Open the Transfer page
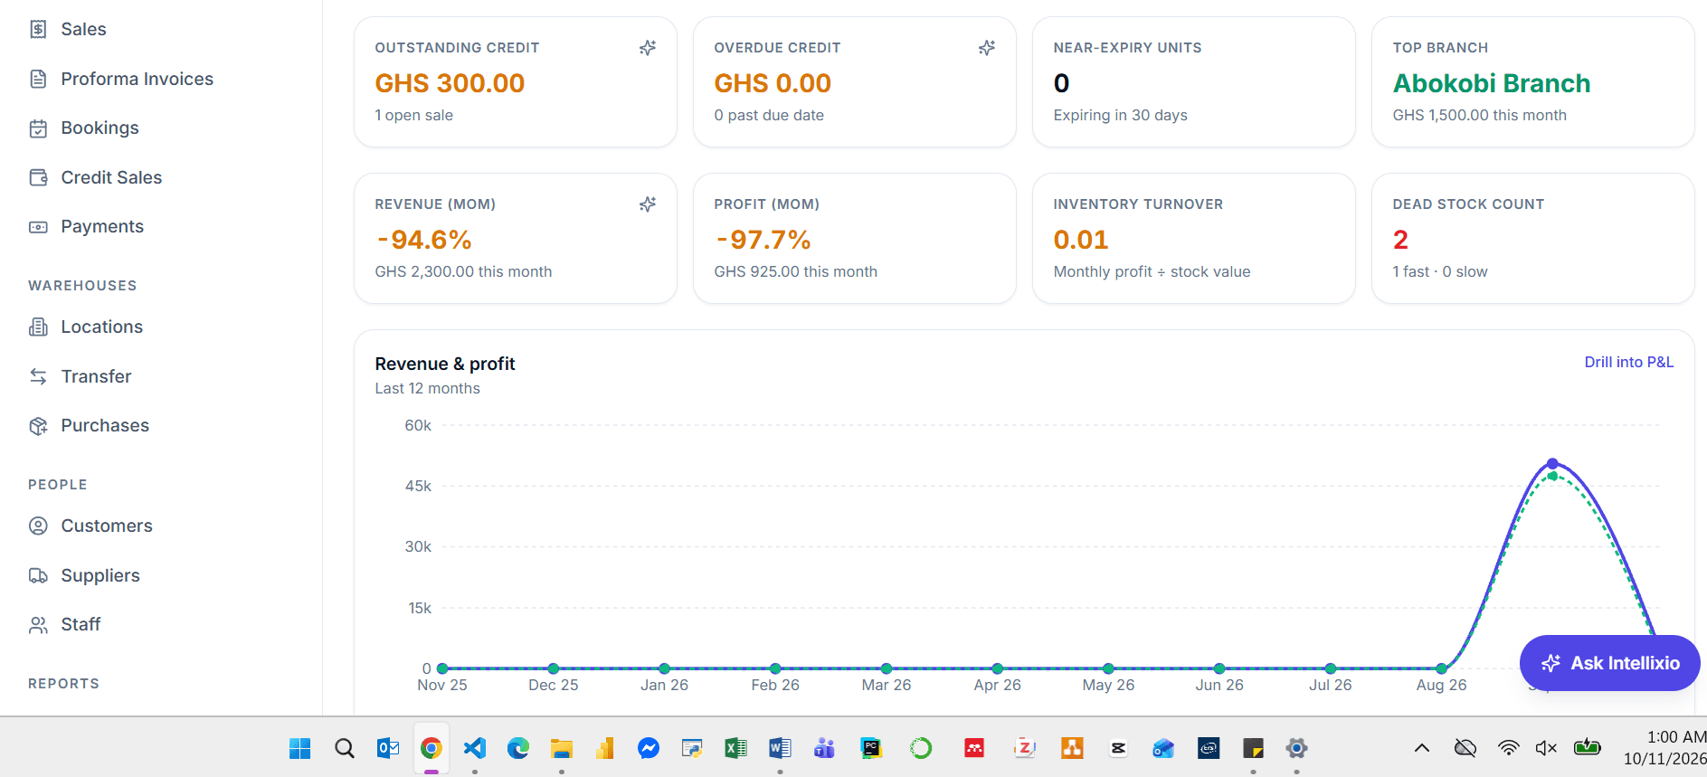 click(96, 376)
